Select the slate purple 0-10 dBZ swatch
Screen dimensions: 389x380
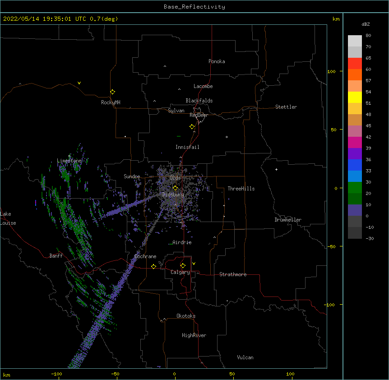[x=355, y=210]
